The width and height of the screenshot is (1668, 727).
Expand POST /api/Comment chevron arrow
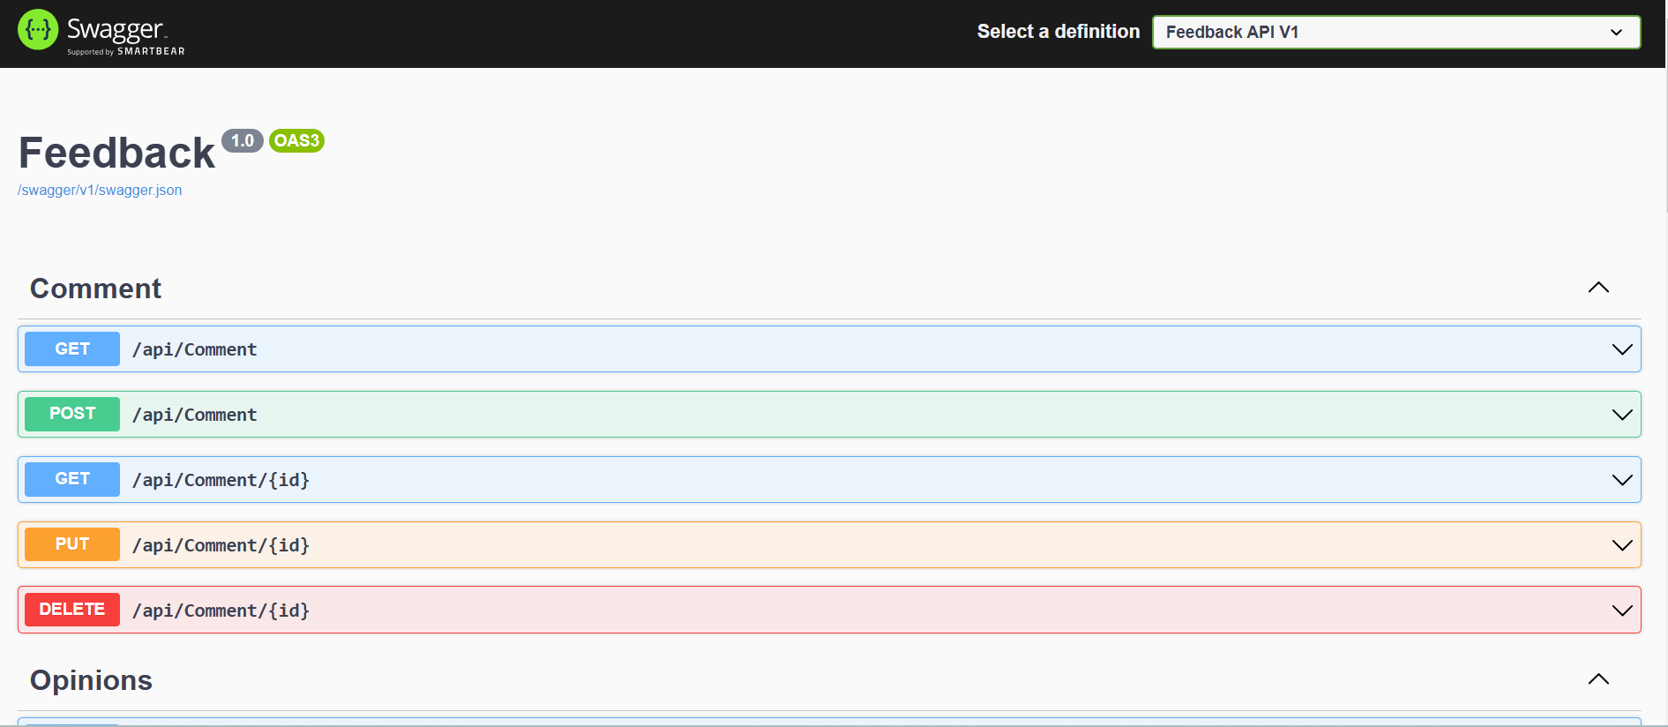click(x=1621, y=415)
